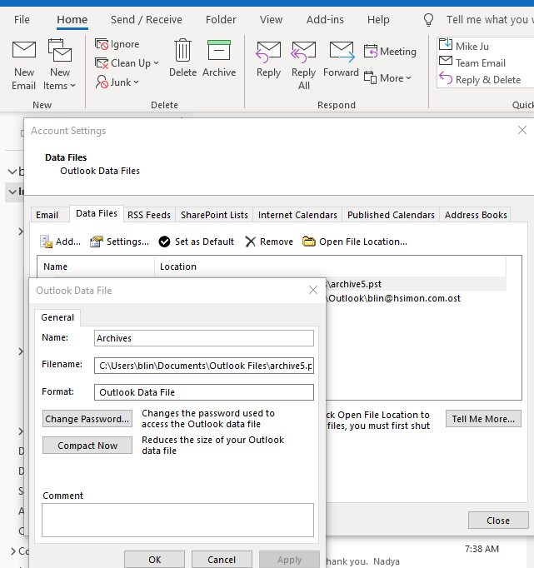534x568 pixels.
Task: Select the Data Files tab
Action: (97, 213)
